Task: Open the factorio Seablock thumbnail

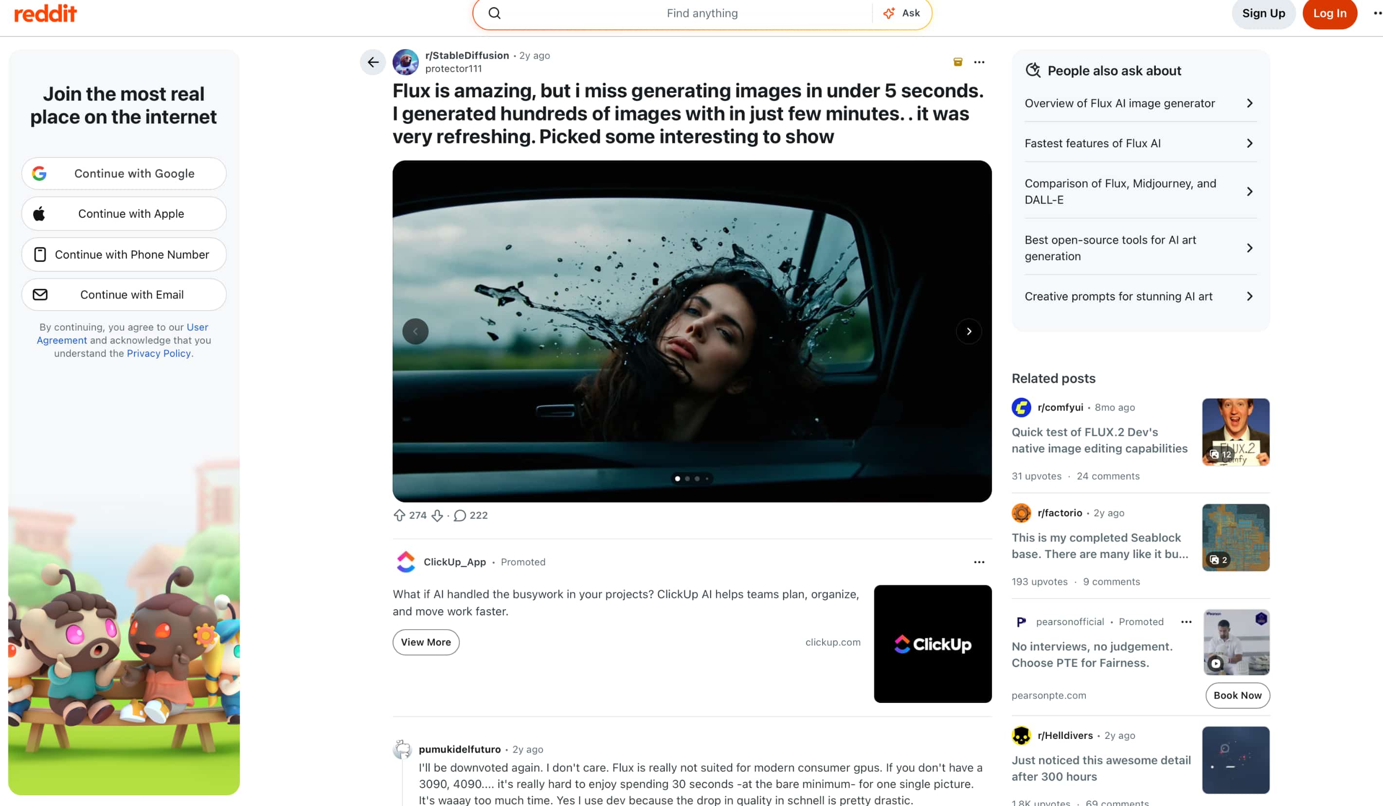Action: pyautogui.click(x=1236, y=538)
